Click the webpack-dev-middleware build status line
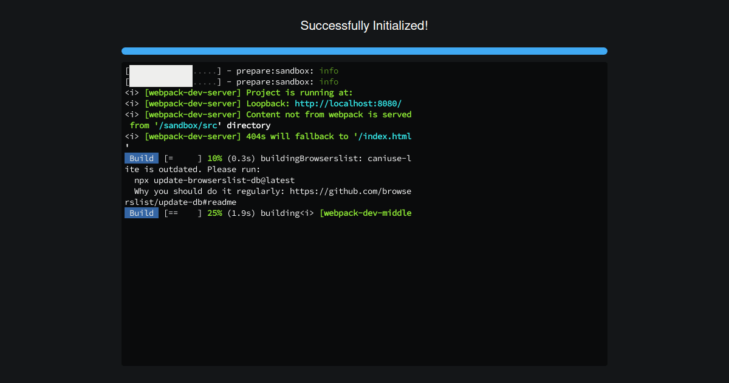Viewport: 729px width, 383px height. point(366,213)
